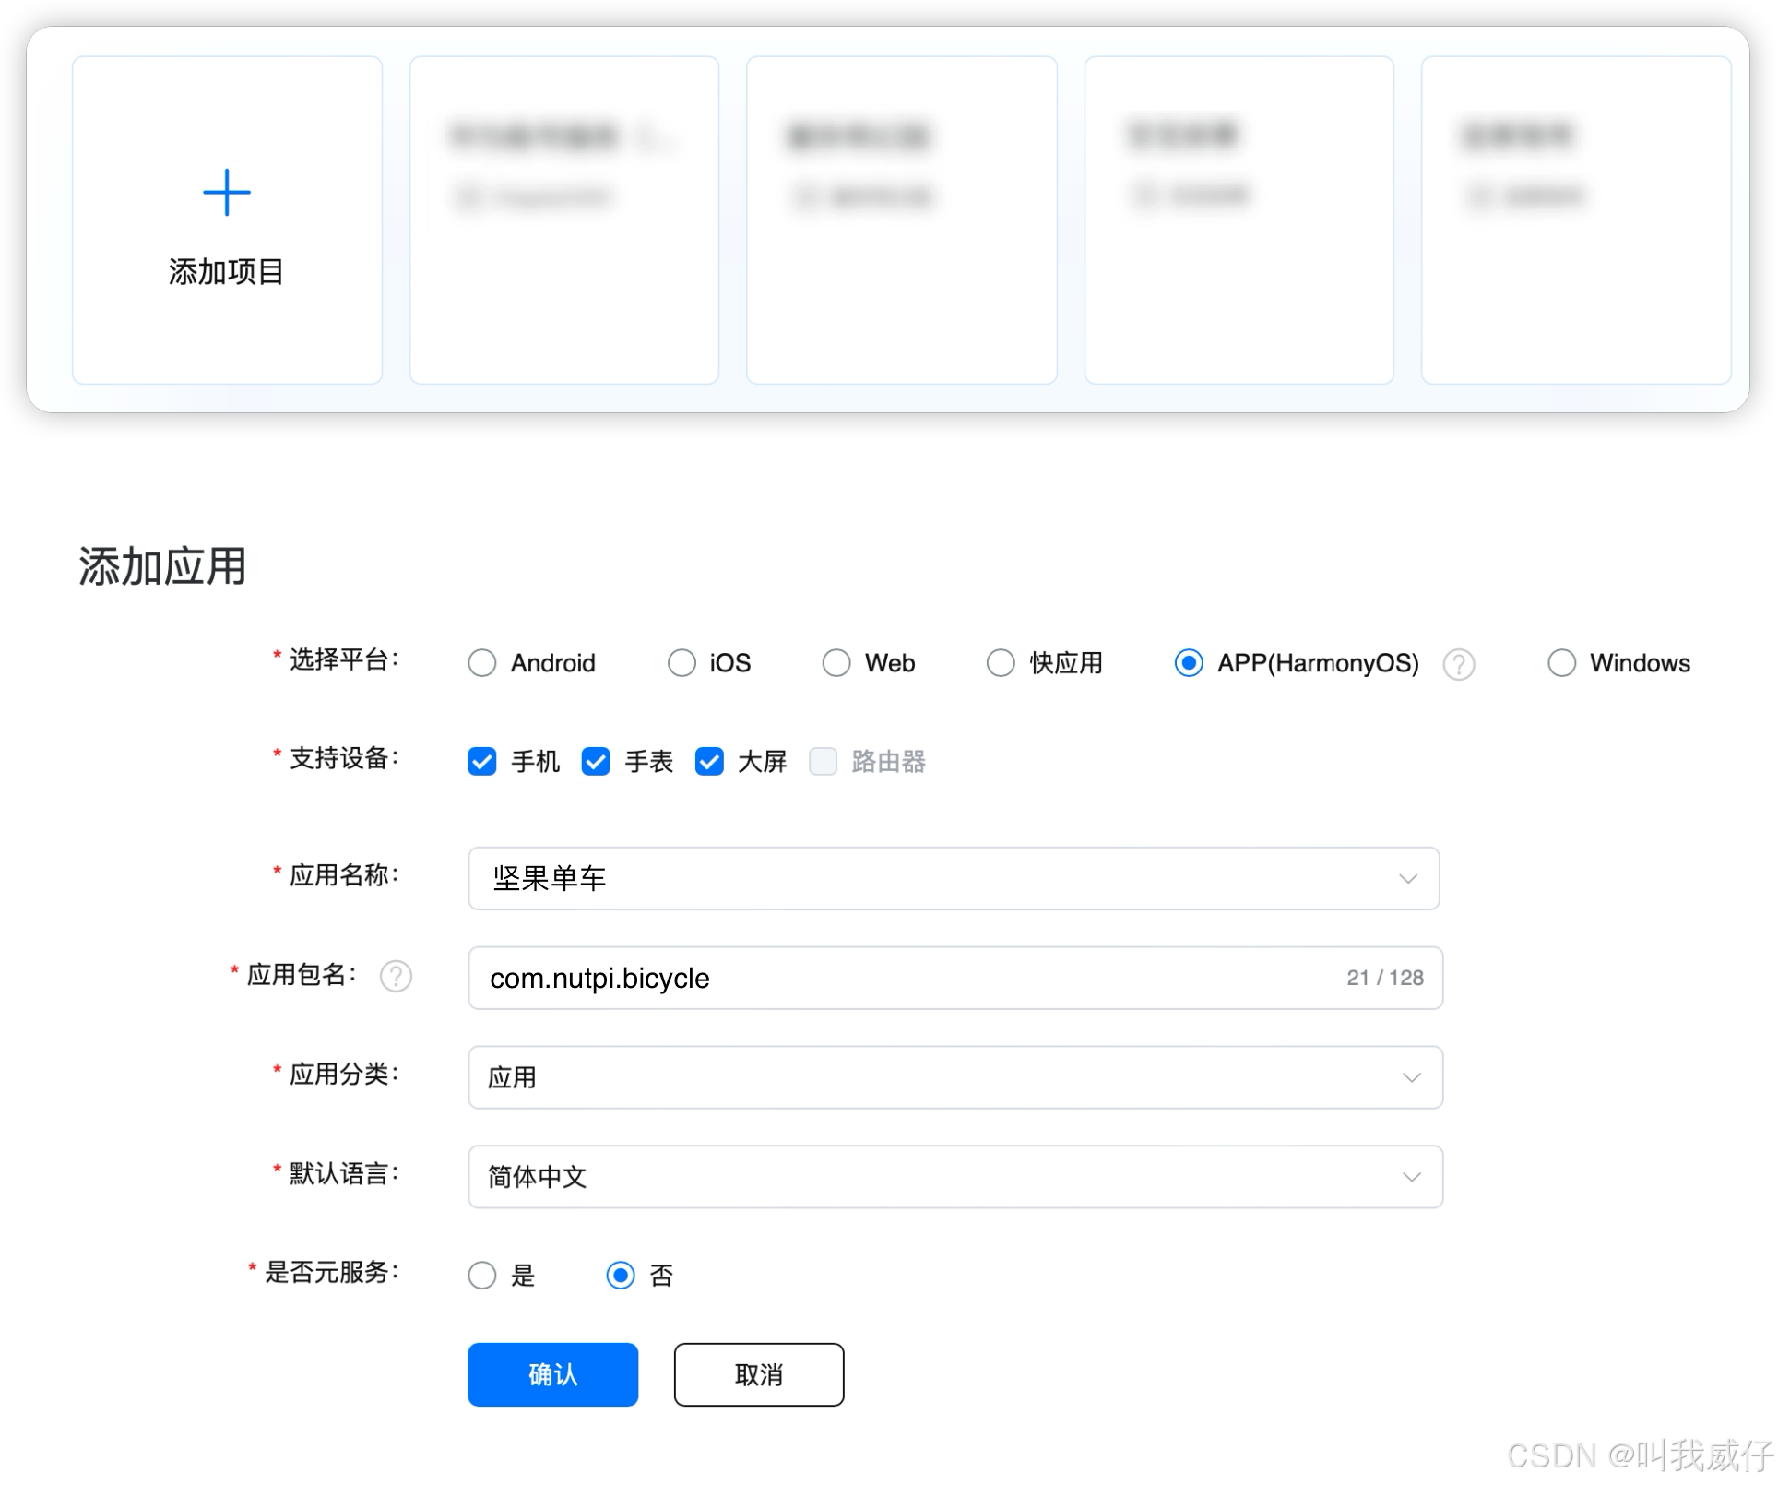
Task: Open the third blurred project card
Action: click(x=902, y=220)
